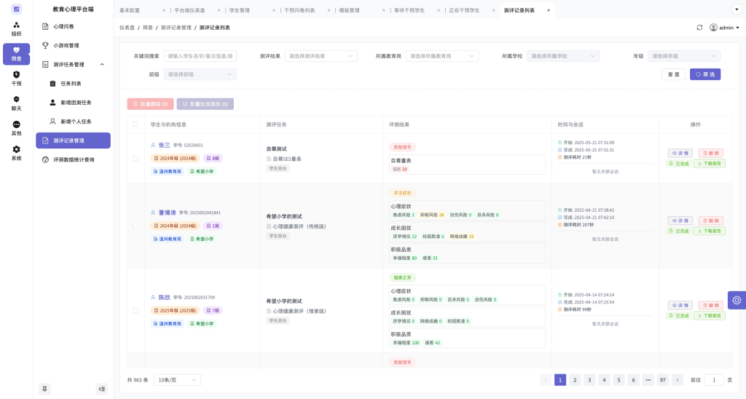Click the 重置 reset button
Image resolution: width=746 pixels, height=399 pixels.
pos(673,74)
